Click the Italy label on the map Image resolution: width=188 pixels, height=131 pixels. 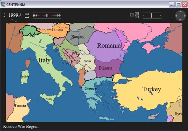coord(44,60)
